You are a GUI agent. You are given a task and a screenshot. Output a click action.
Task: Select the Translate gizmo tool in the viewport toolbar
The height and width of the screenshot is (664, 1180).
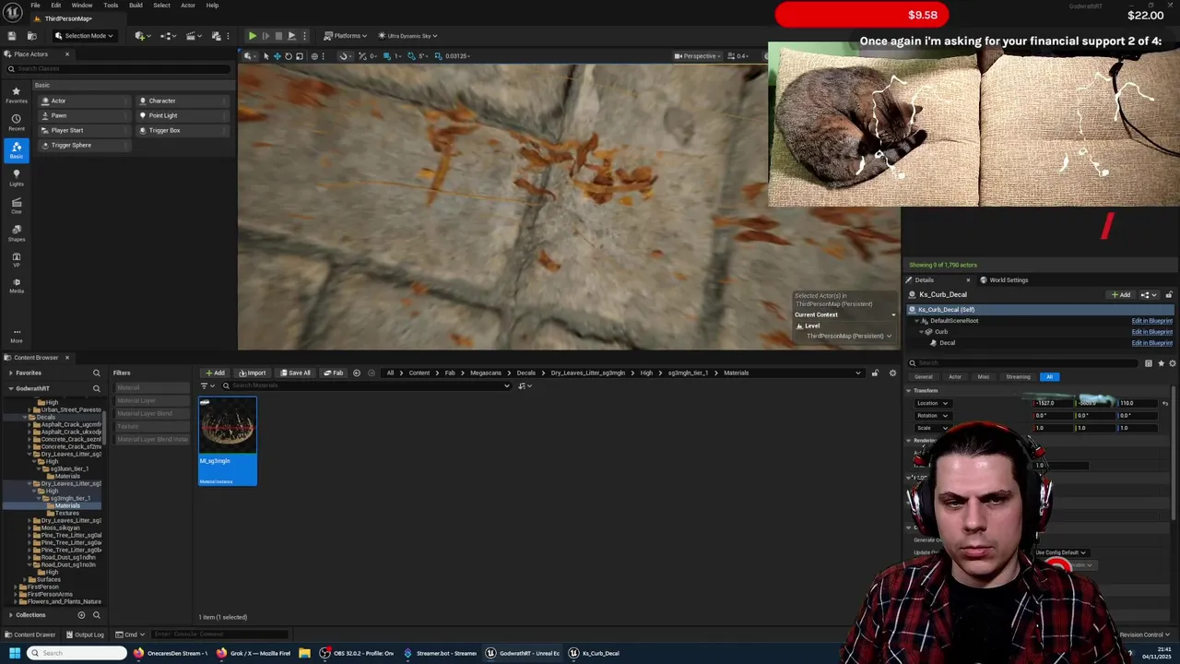click(277, 56)
